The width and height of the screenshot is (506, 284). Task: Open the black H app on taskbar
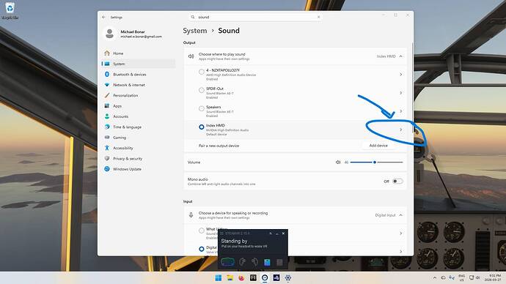(x=253, y=278)
